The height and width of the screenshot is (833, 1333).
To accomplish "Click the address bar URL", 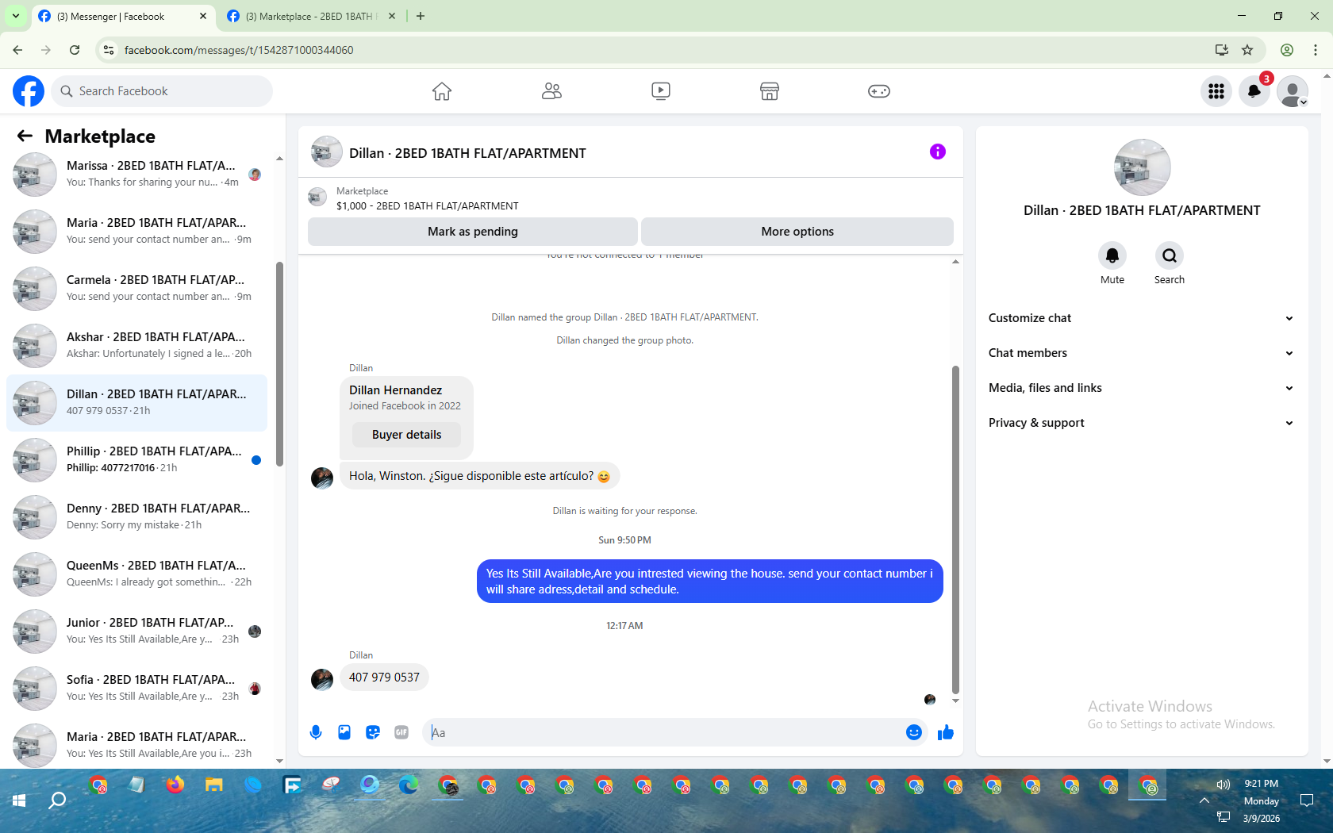I will [x=239, y=50].
